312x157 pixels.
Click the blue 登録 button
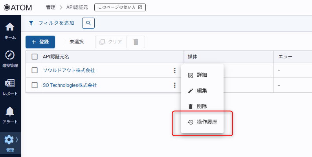(x=40, y=42)
